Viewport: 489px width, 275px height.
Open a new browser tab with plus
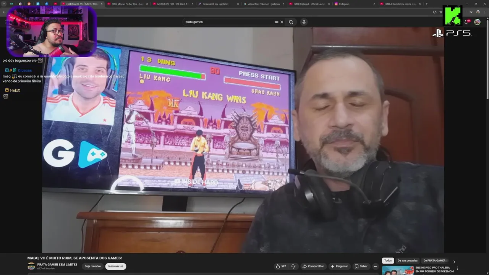click(427, 4)
